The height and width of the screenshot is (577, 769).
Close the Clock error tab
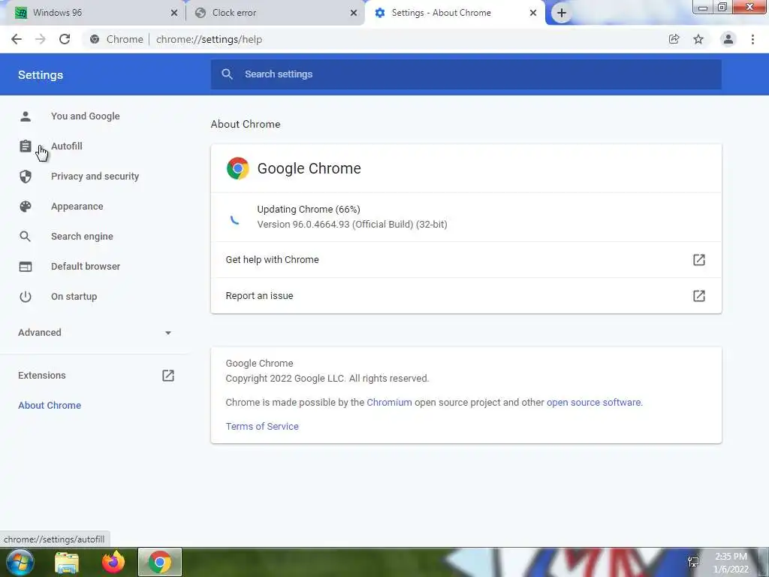click(x=354, y=13)
